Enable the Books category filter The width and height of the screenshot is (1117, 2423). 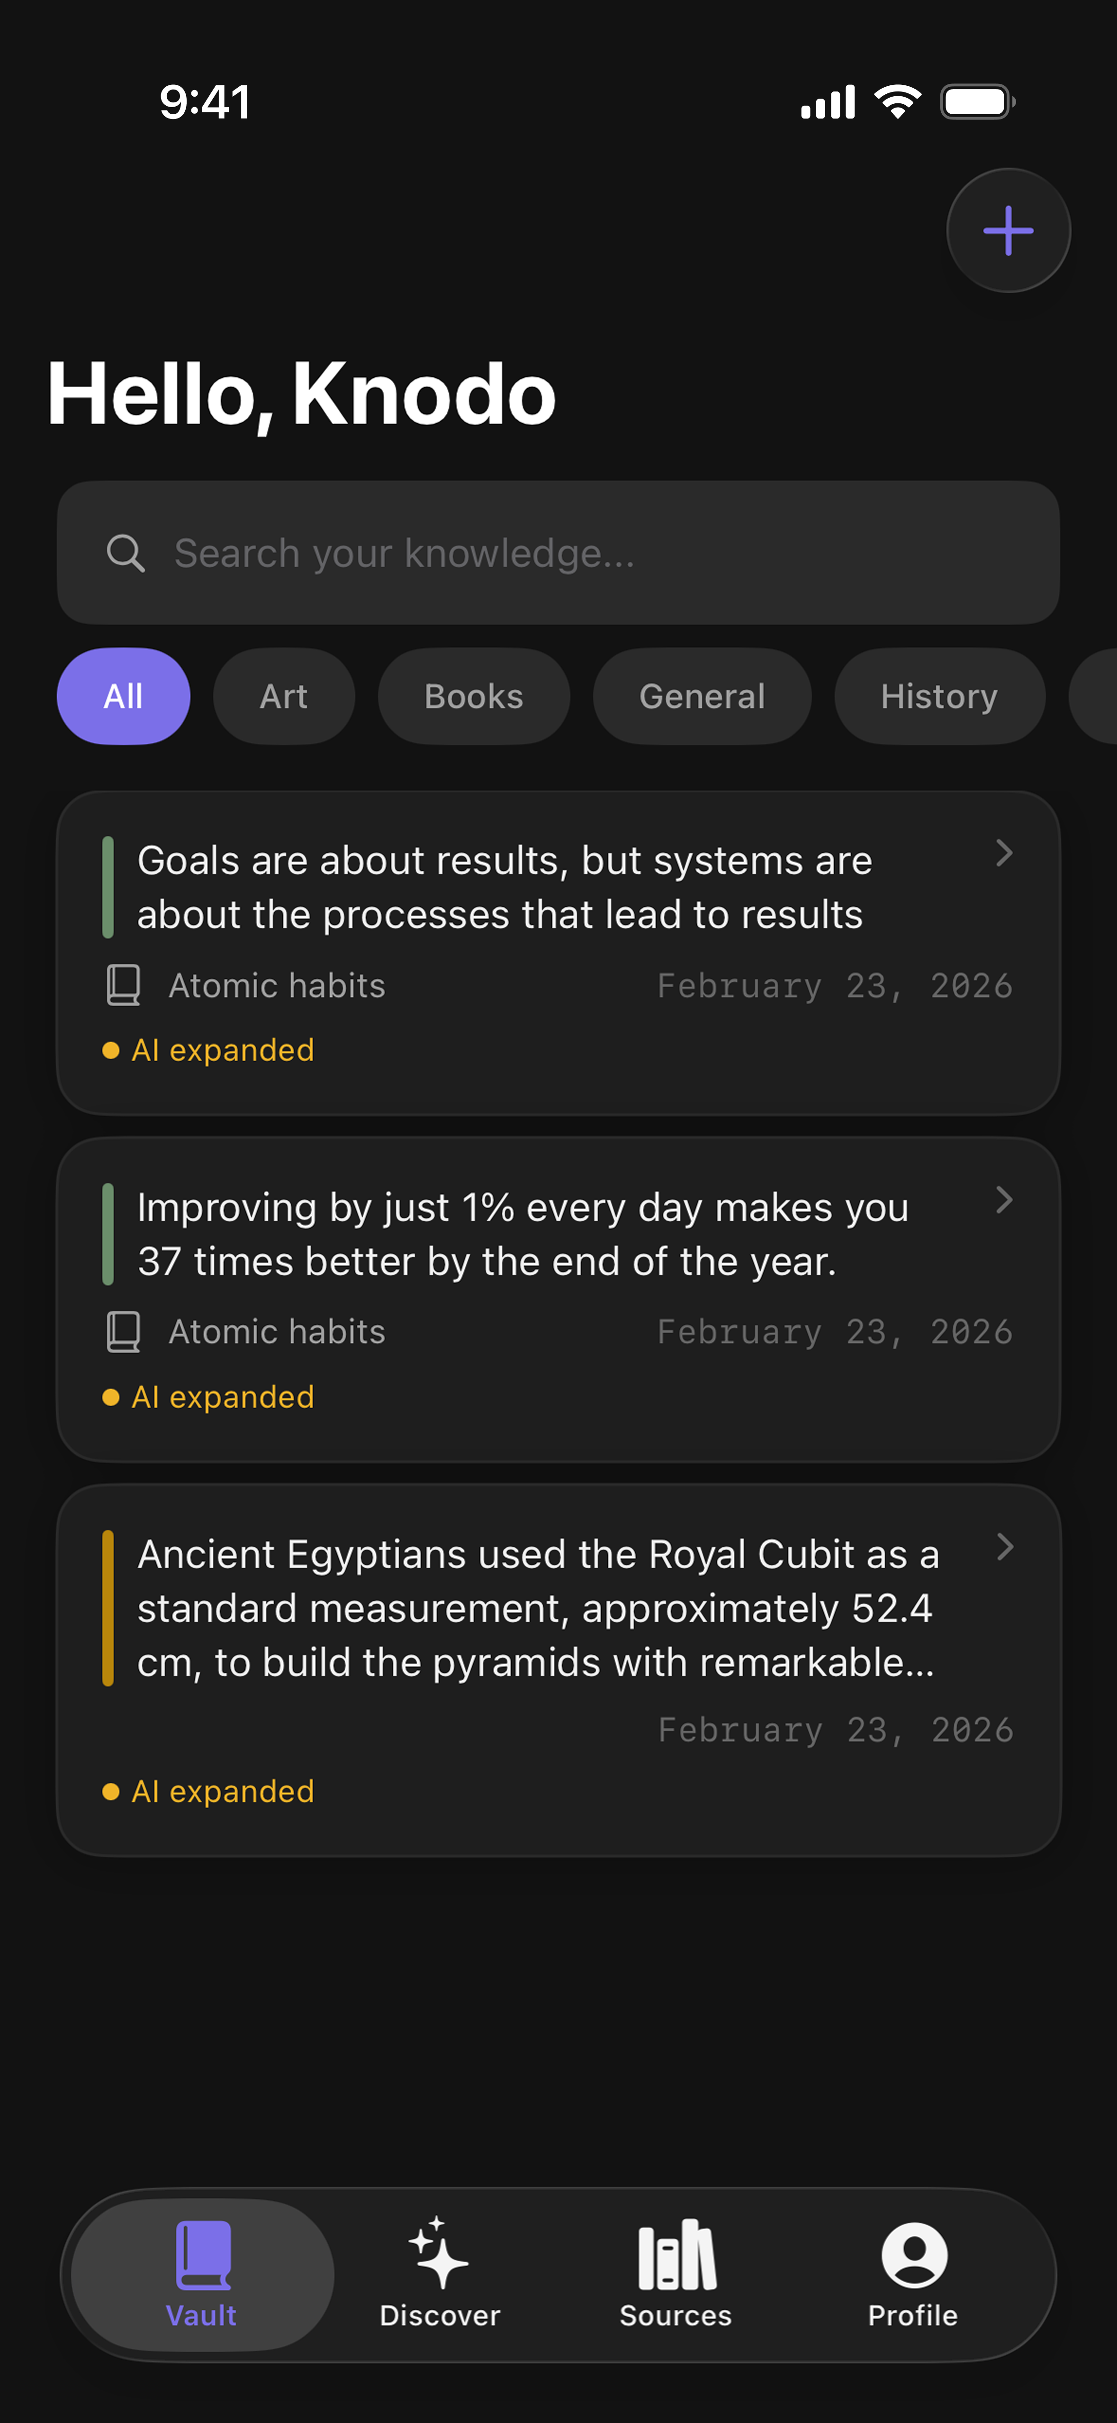473,696
